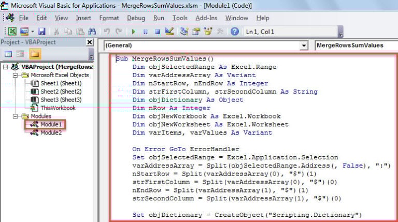Open the Tools menu

click(x=180, y=18)
